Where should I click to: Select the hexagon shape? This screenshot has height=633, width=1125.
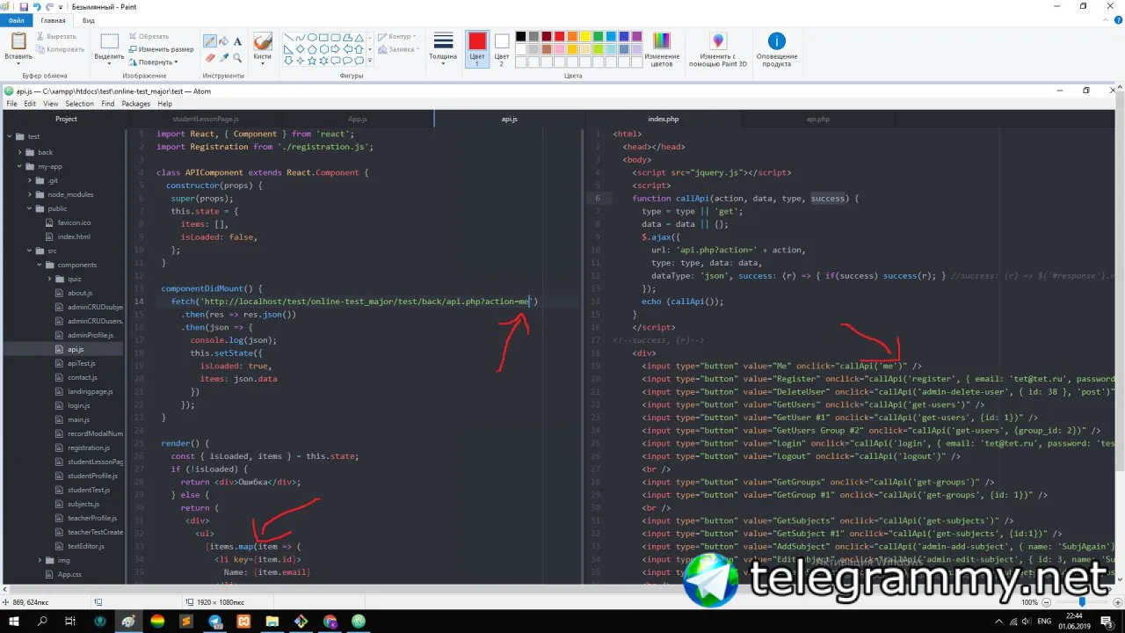[323, 49]
